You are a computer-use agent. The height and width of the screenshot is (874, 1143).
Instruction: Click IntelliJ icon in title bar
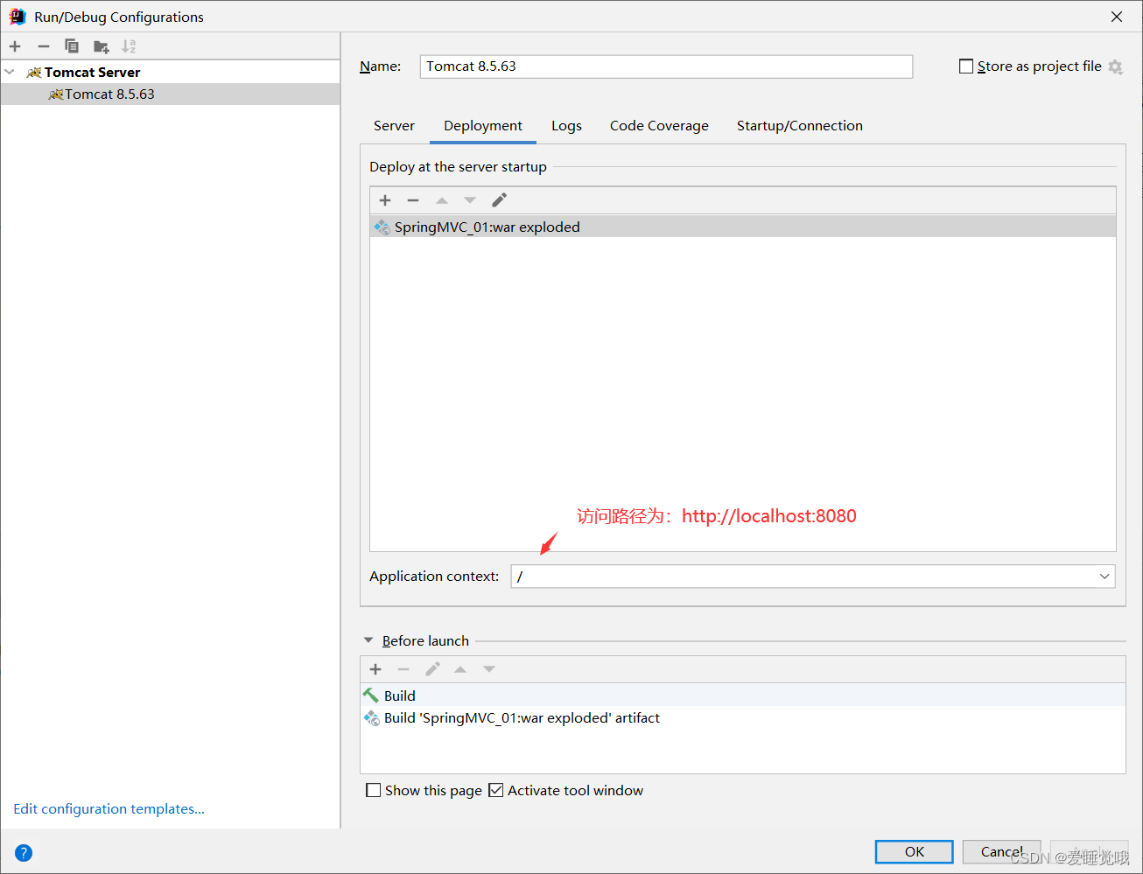18,17
